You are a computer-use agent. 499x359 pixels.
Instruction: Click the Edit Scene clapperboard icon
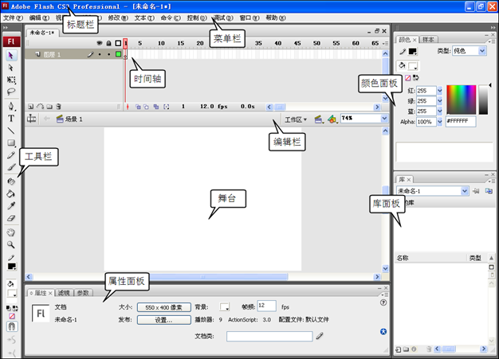point(318,119)
